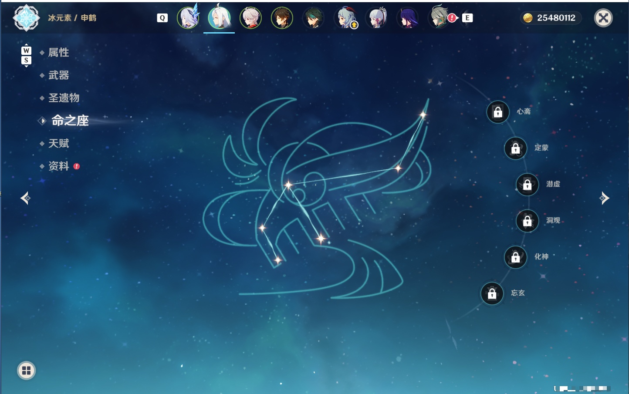629x394 pixels.
Task: Open the four-square menu icon at bottom left
Action: (x=26, y=370)
